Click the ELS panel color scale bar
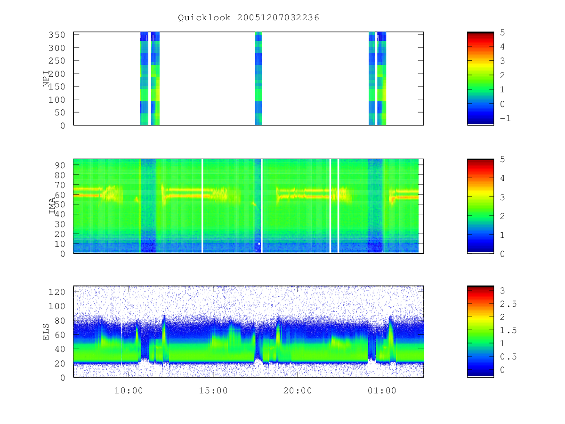This screenshot has height=424, width=565. pyautogui.click(x=480, y=332)
